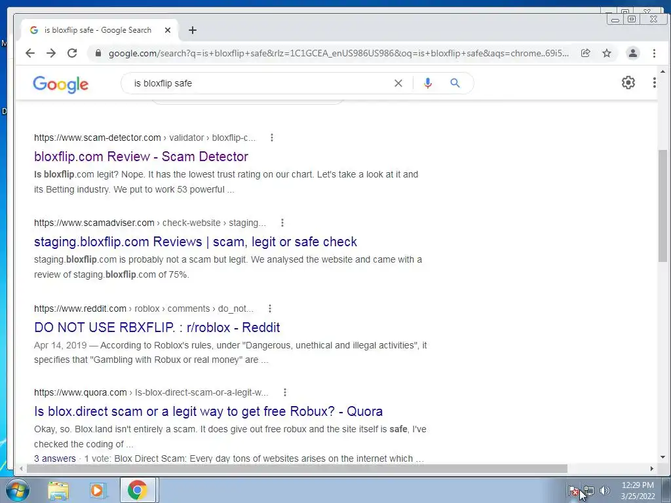Click the scroll left arrow
671x503 pixels.
[21, 469]
